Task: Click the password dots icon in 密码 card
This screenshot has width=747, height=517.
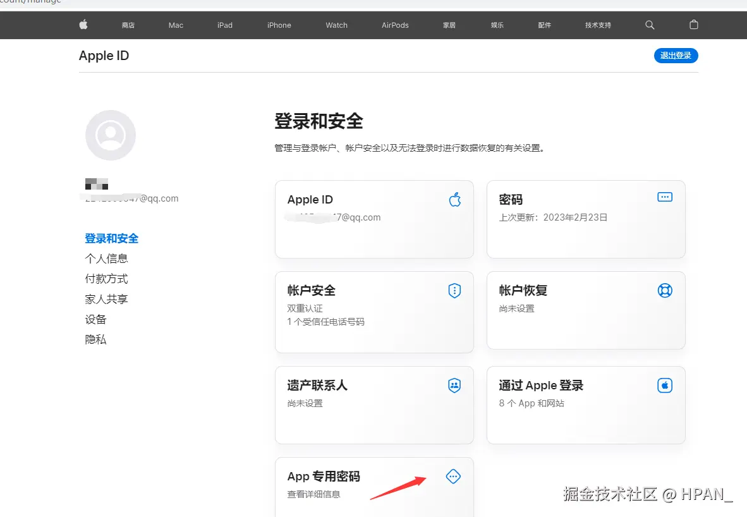Action: pos(665,197)
